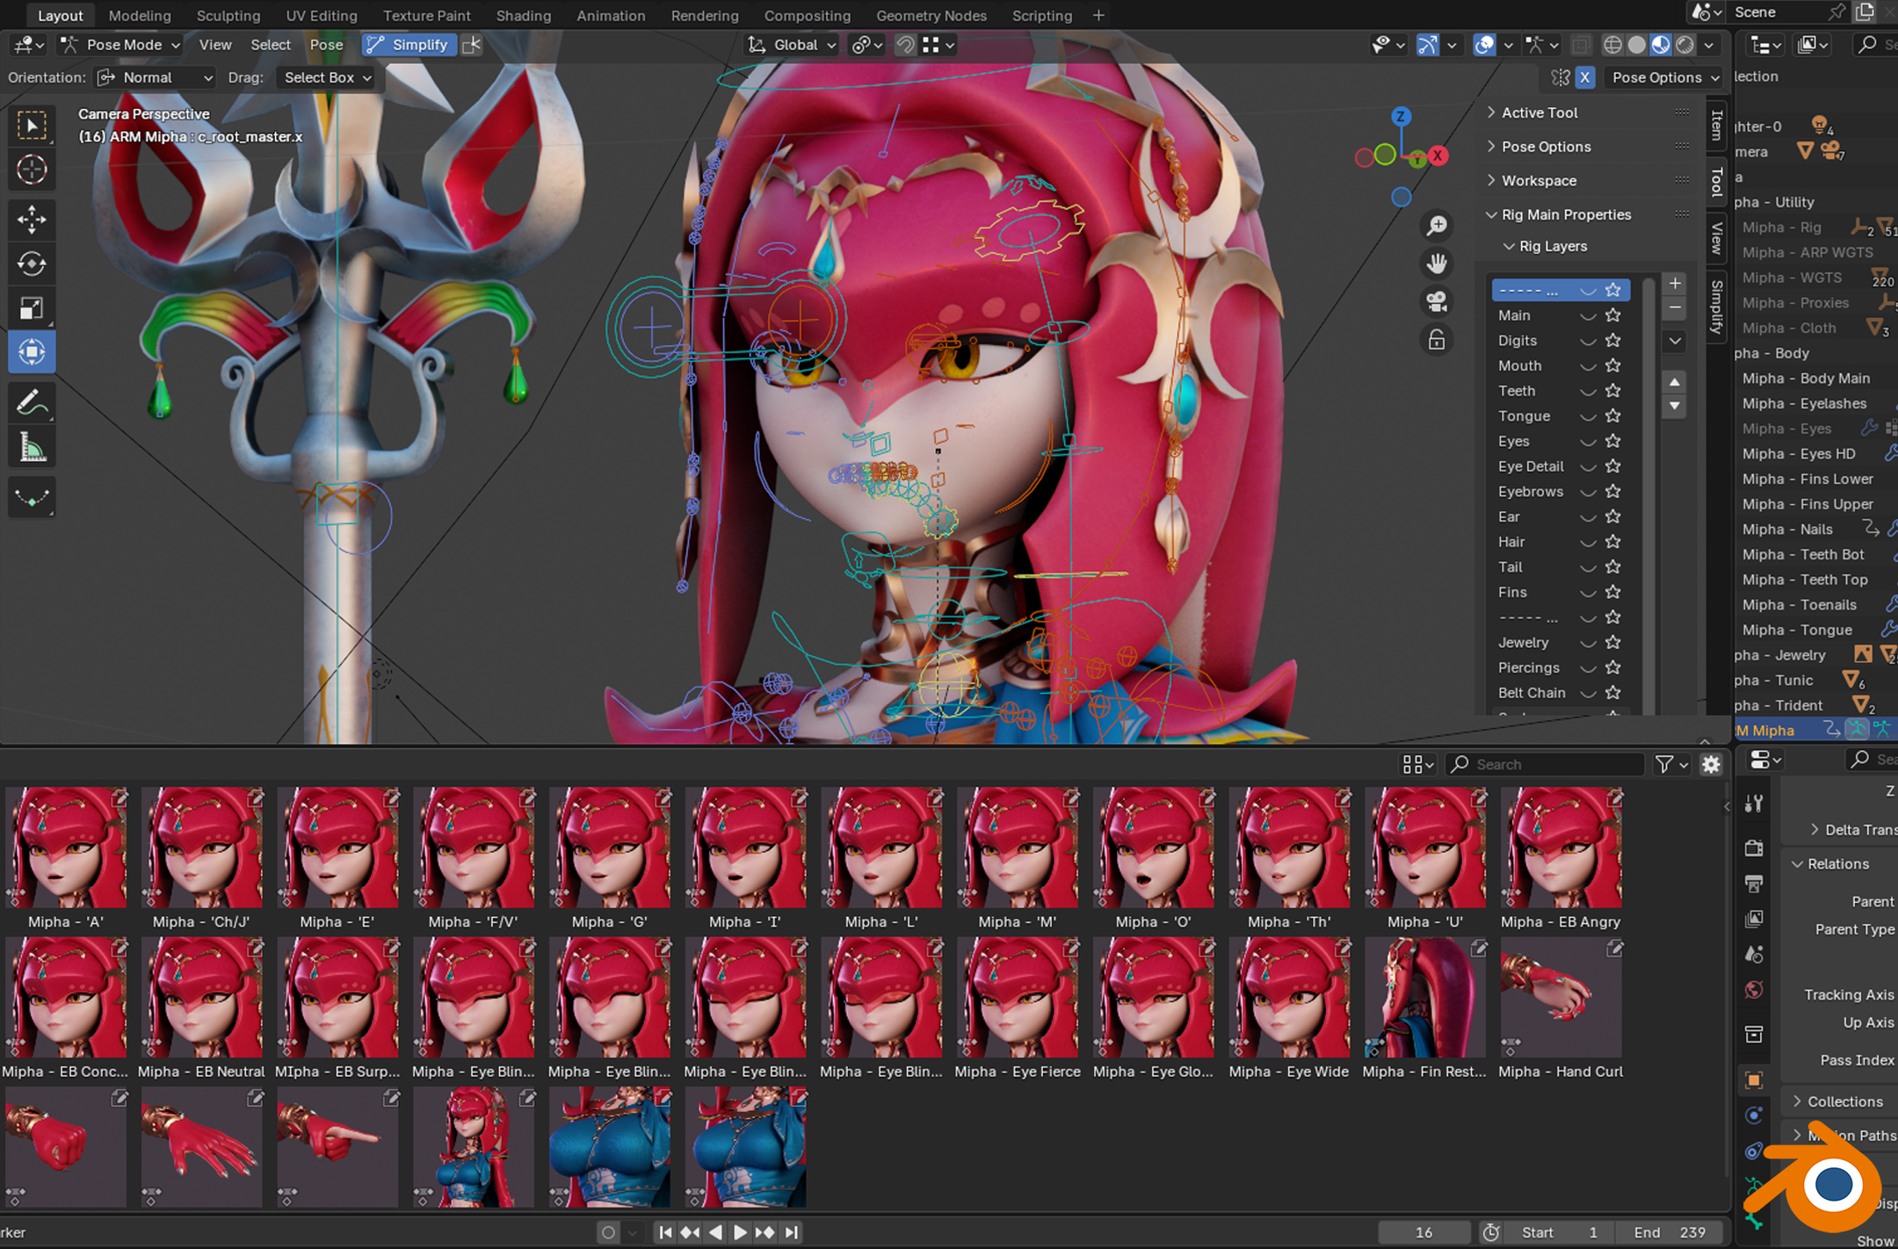Click the Simplify button
The image size is (1898, 1249).
click(409, 45)
